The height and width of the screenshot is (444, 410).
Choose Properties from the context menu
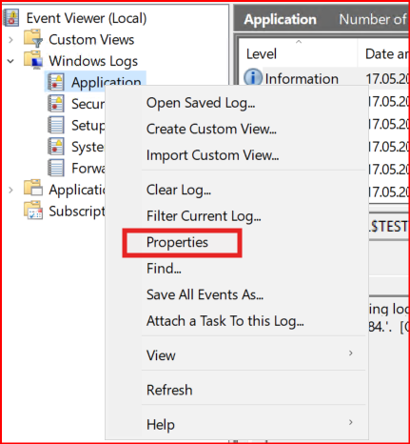(x=177, y=242)
